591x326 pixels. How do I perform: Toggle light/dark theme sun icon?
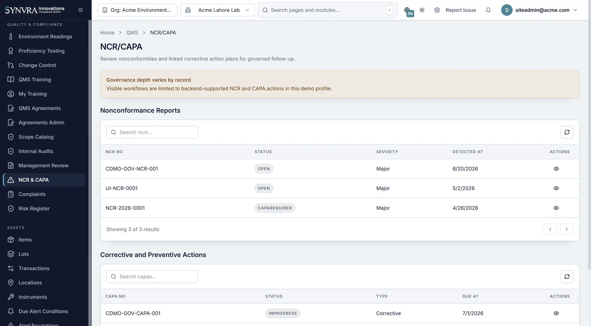(x=422, y=10)
